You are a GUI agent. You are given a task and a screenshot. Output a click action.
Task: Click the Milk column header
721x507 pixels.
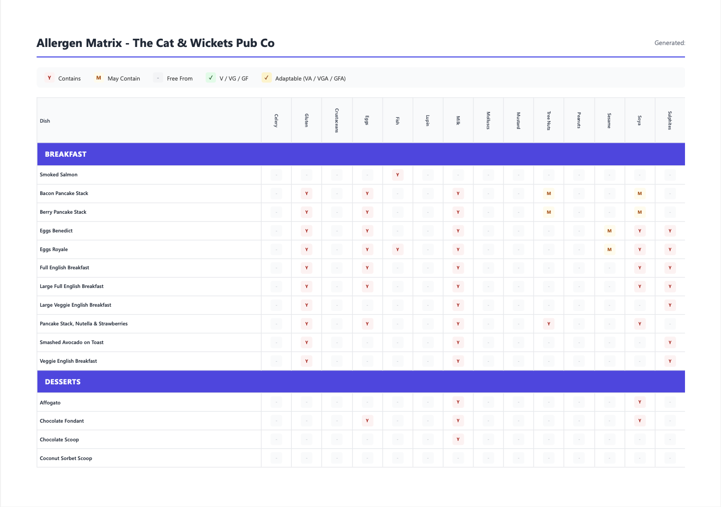point(458,121)
